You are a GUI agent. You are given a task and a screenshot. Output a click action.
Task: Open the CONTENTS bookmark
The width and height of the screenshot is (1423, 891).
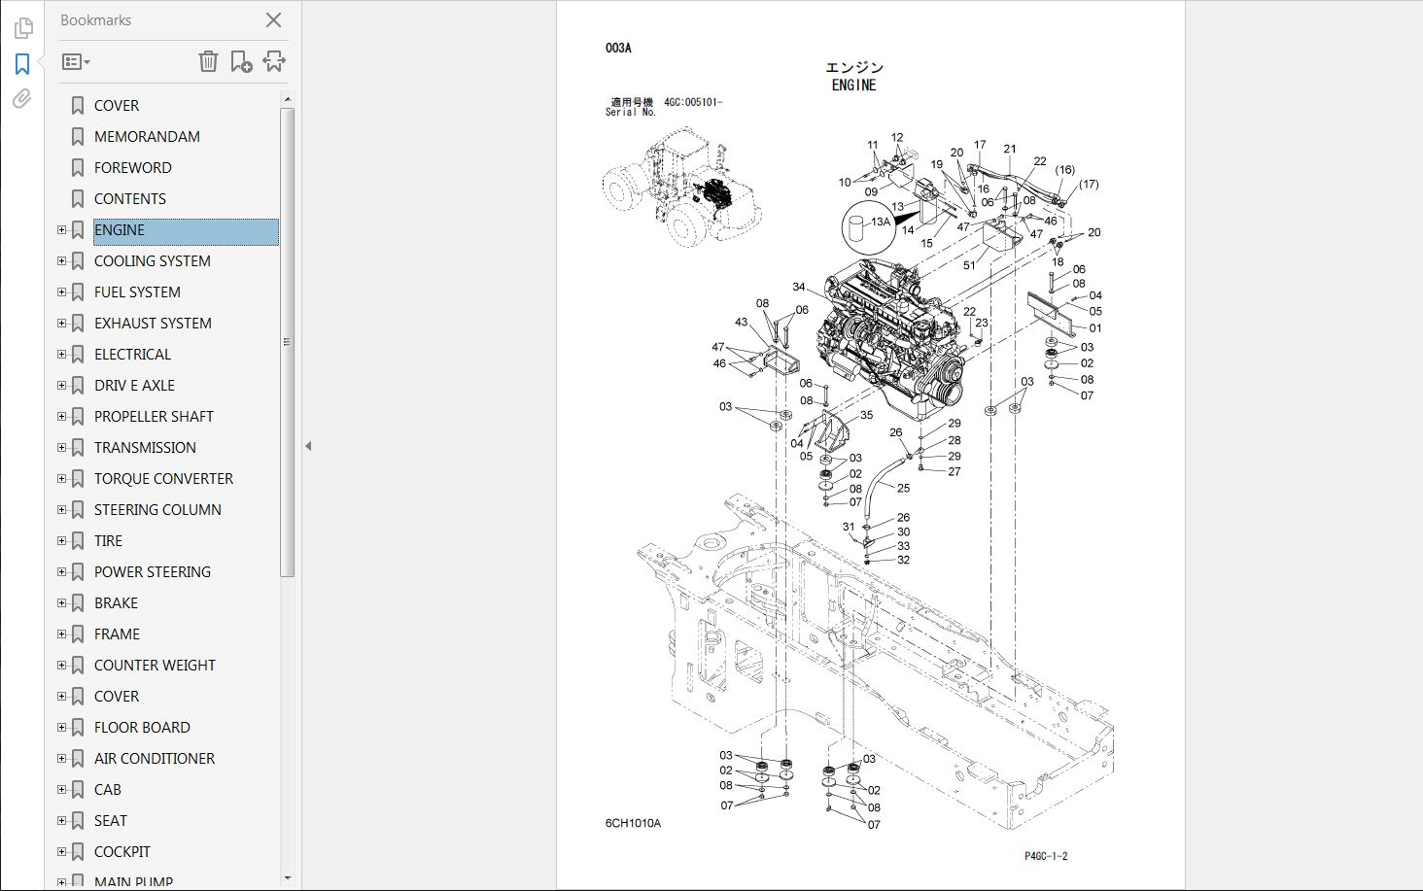tap(130, 199)
